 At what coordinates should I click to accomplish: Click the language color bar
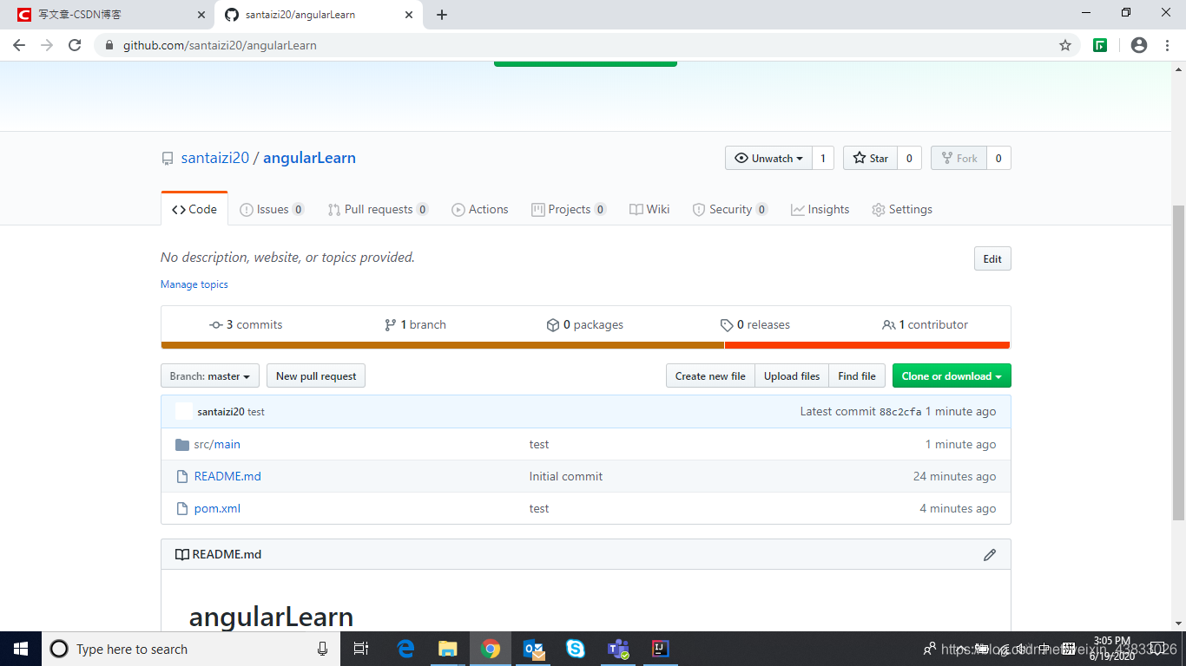586,345
